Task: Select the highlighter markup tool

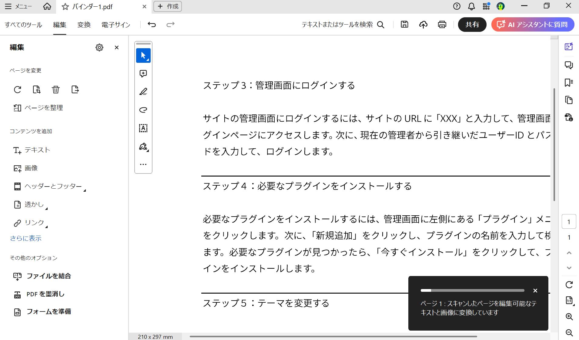Action: point(143,92)
